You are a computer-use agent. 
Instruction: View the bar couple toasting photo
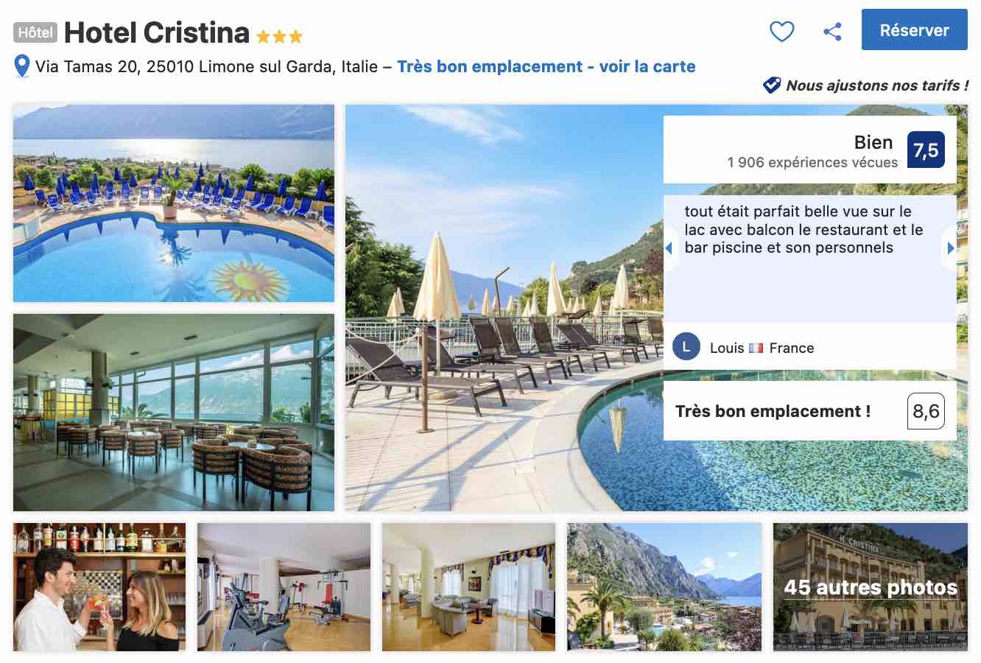pyautogui.click(x=99, y=587)
